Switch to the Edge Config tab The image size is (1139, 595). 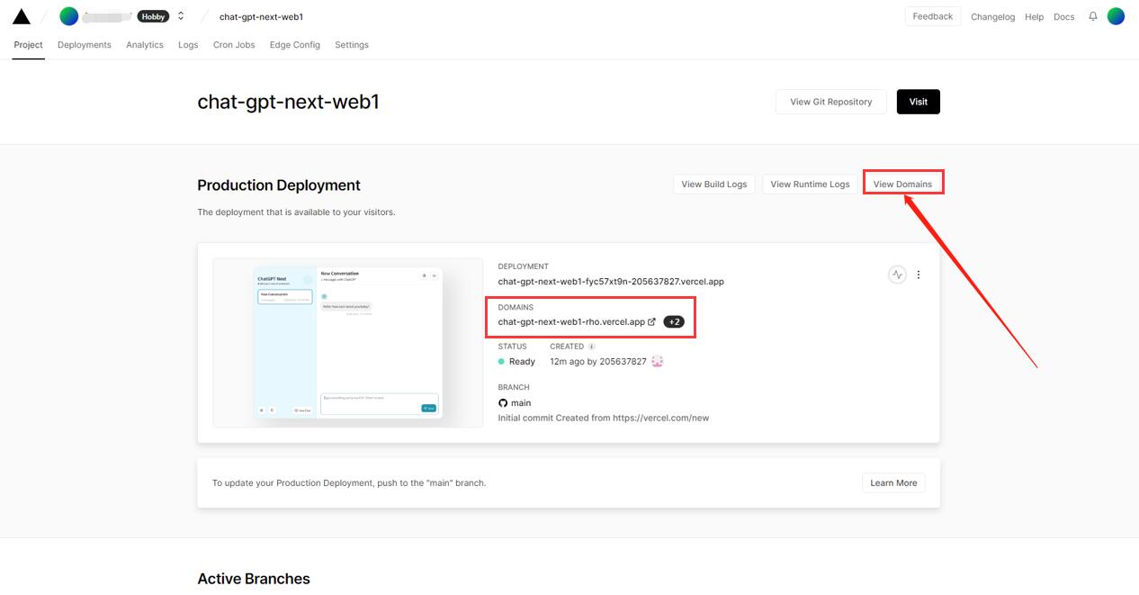(x=294, y=45)
